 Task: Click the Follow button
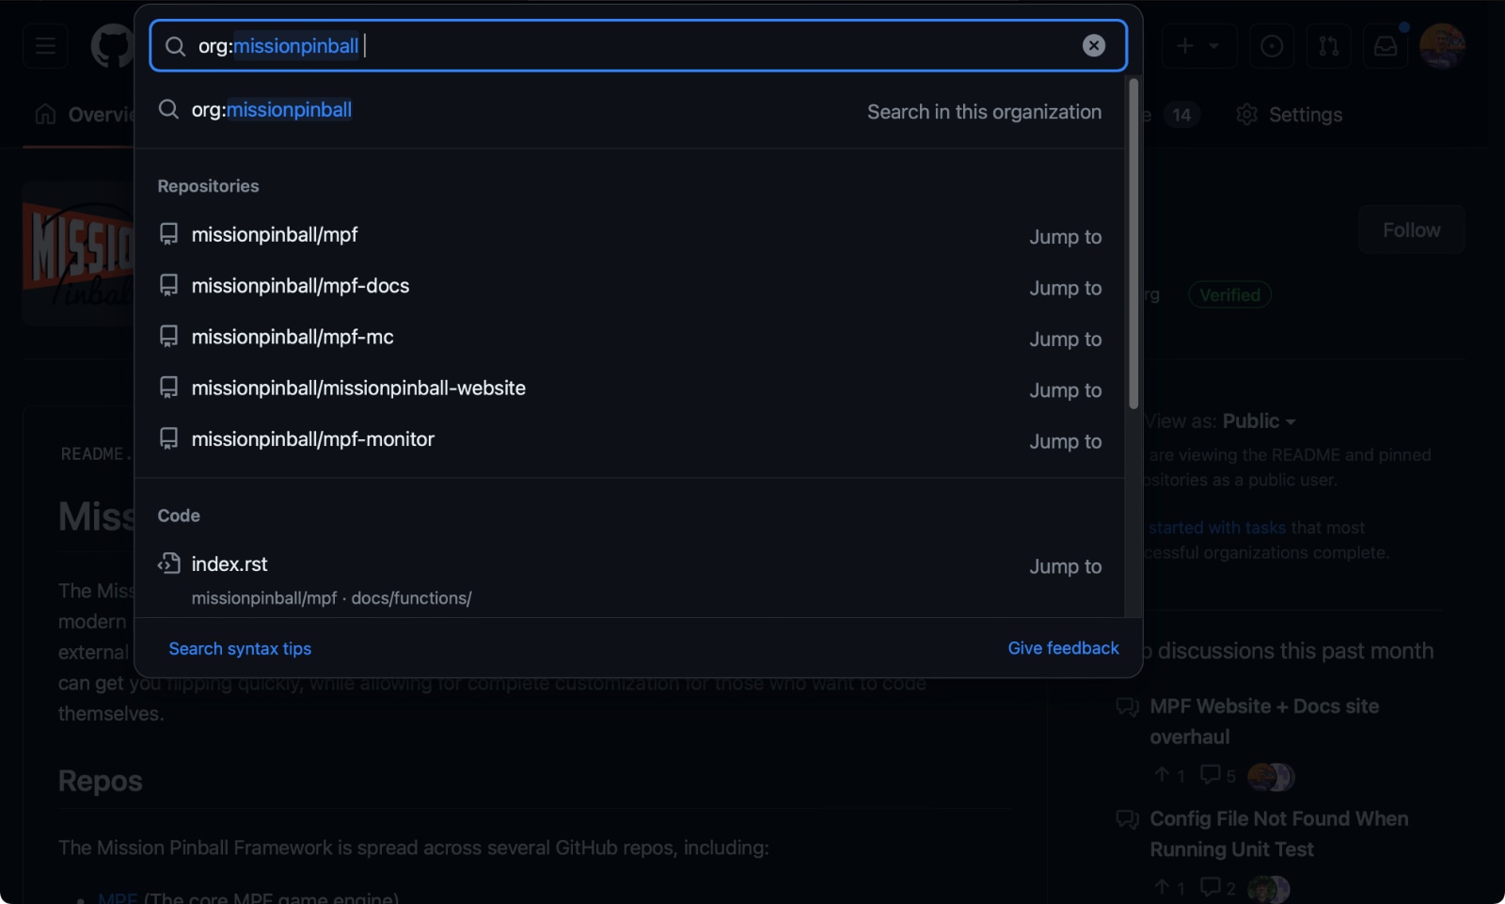click(1411, 230)
